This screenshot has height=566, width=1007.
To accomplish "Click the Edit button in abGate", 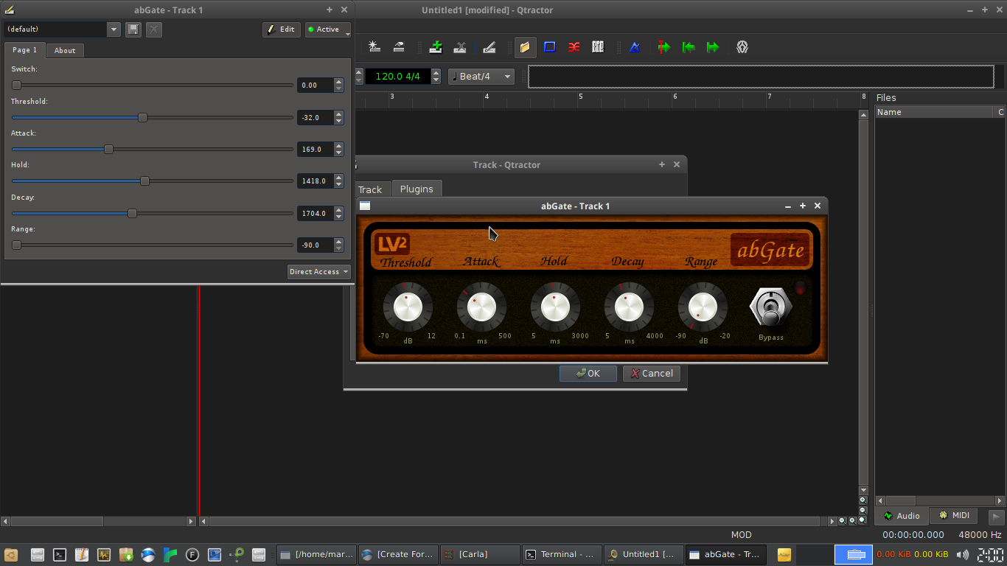I will click(x=282, y=29).
